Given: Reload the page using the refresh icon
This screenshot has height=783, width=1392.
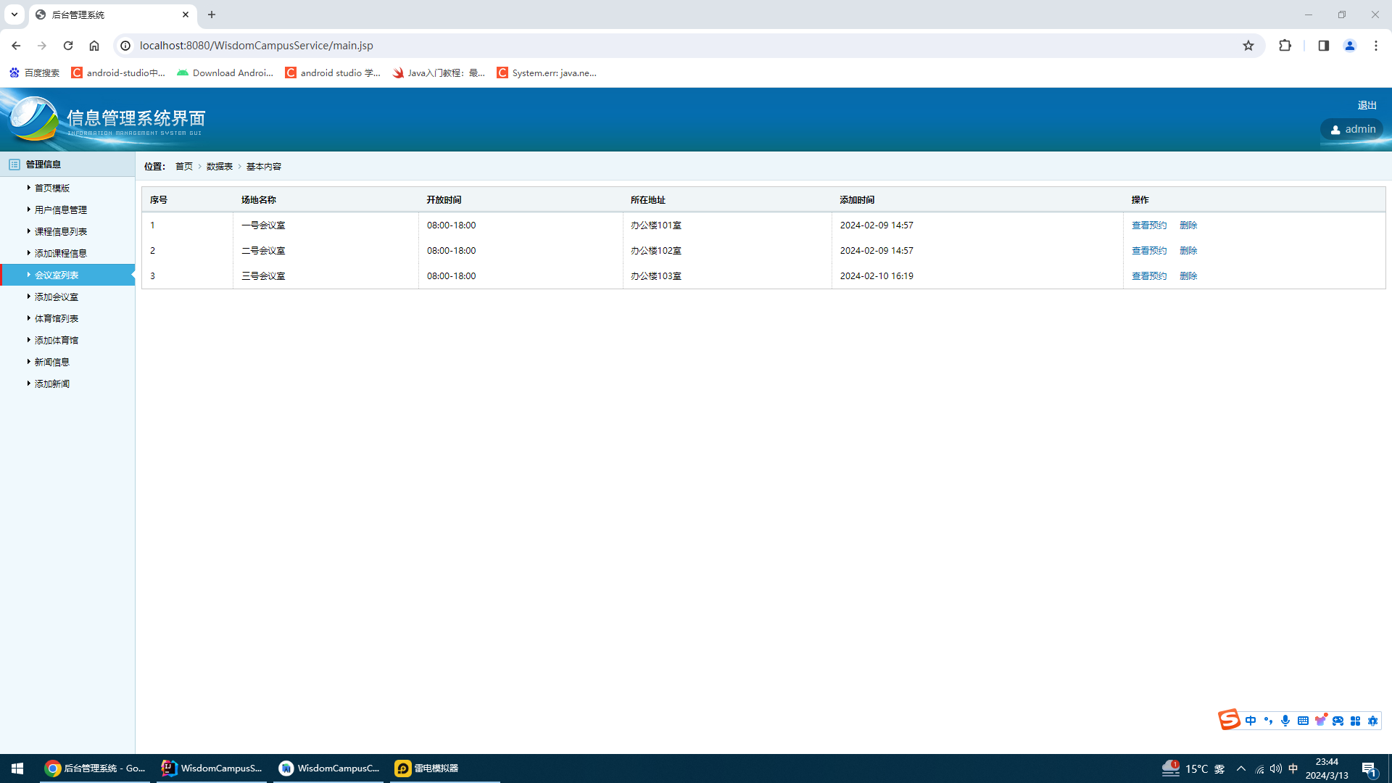Looking at the screenshot, I should click(68, 46).
